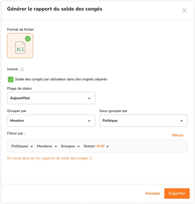Open the Plage de dates dropdown
The image size is (195, 204).
tap(51, 98)
